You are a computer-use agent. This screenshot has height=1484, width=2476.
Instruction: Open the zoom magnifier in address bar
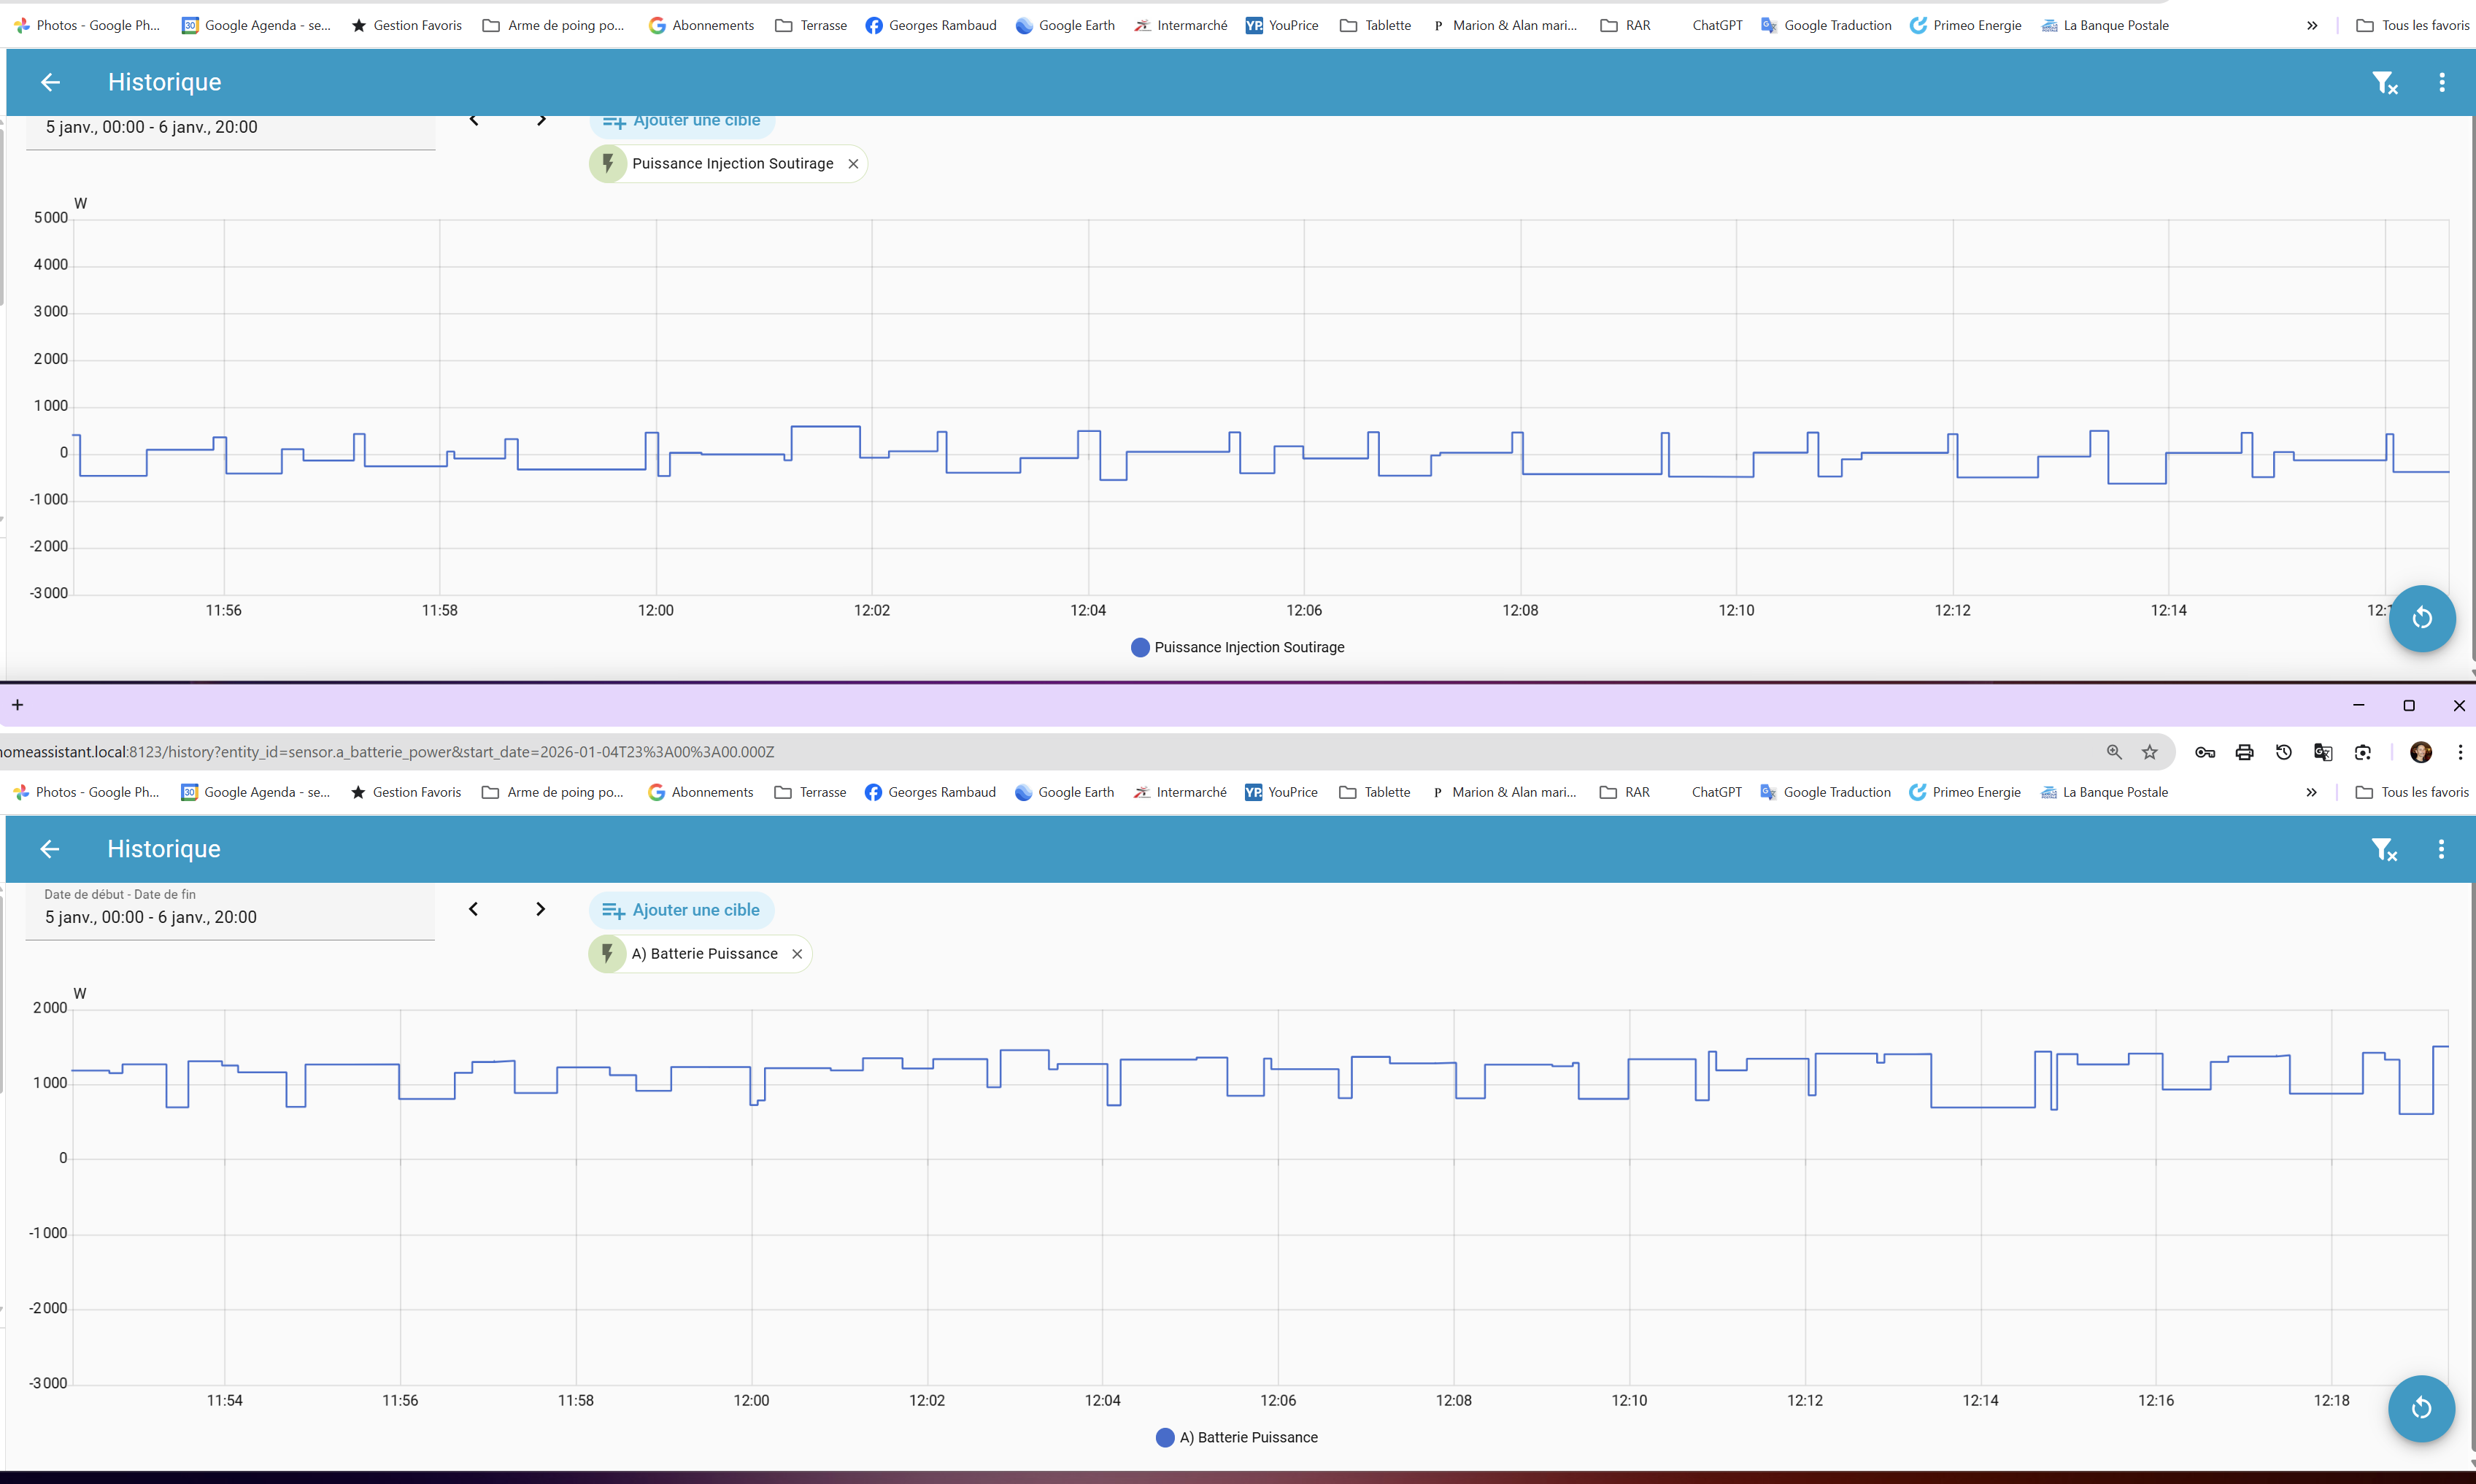coord(2114,752)
